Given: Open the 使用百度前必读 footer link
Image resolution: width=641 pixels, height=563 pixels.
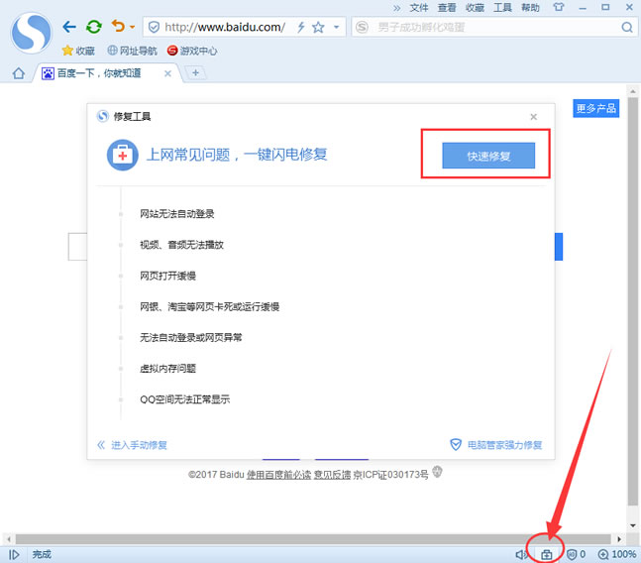Looking at the screenshot, I should [x=278, y=474].
